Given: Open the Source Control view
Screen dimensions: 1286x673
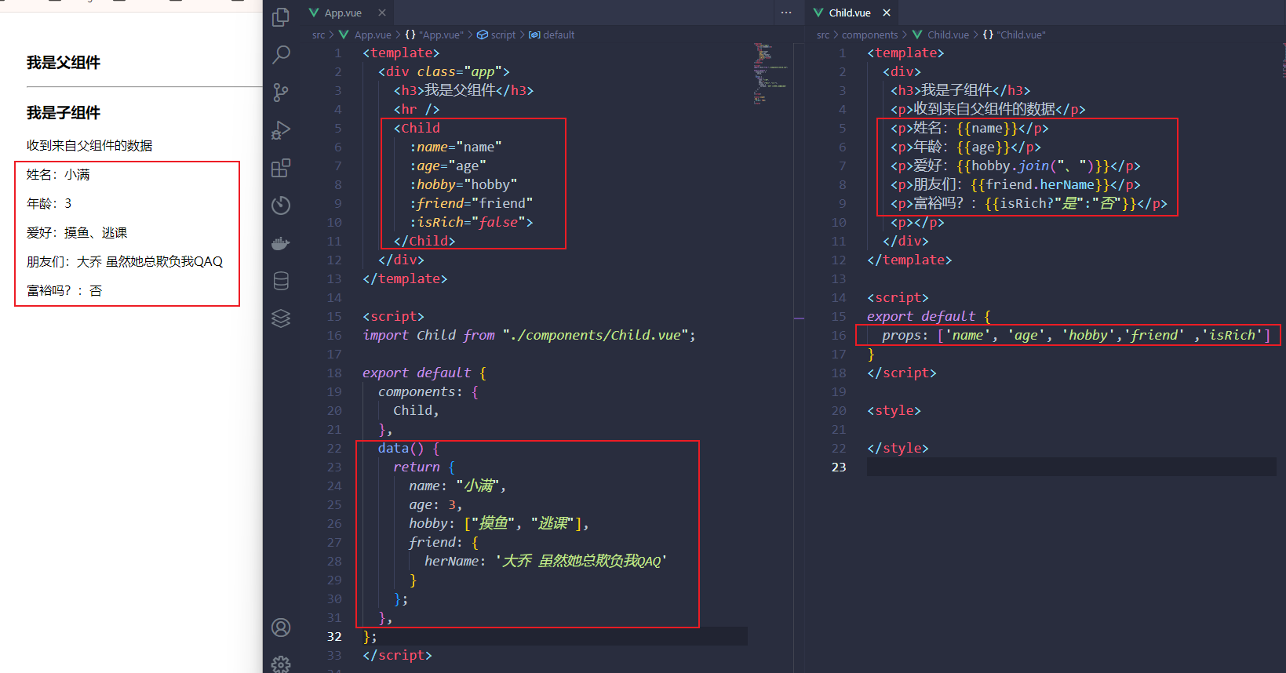Looking at the screenshot, I should pos(281,92).
